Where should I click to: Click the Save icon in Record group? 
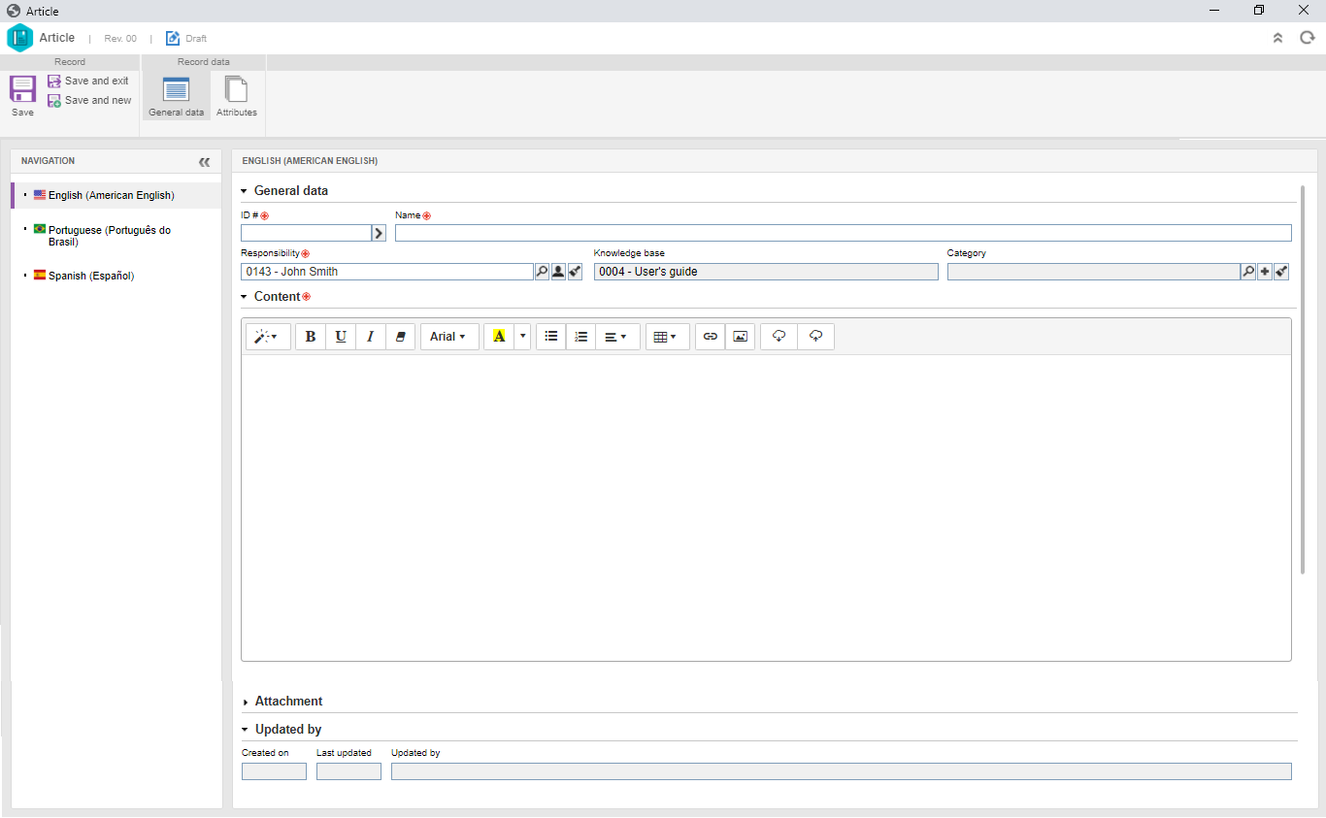[x=22, y=89]
